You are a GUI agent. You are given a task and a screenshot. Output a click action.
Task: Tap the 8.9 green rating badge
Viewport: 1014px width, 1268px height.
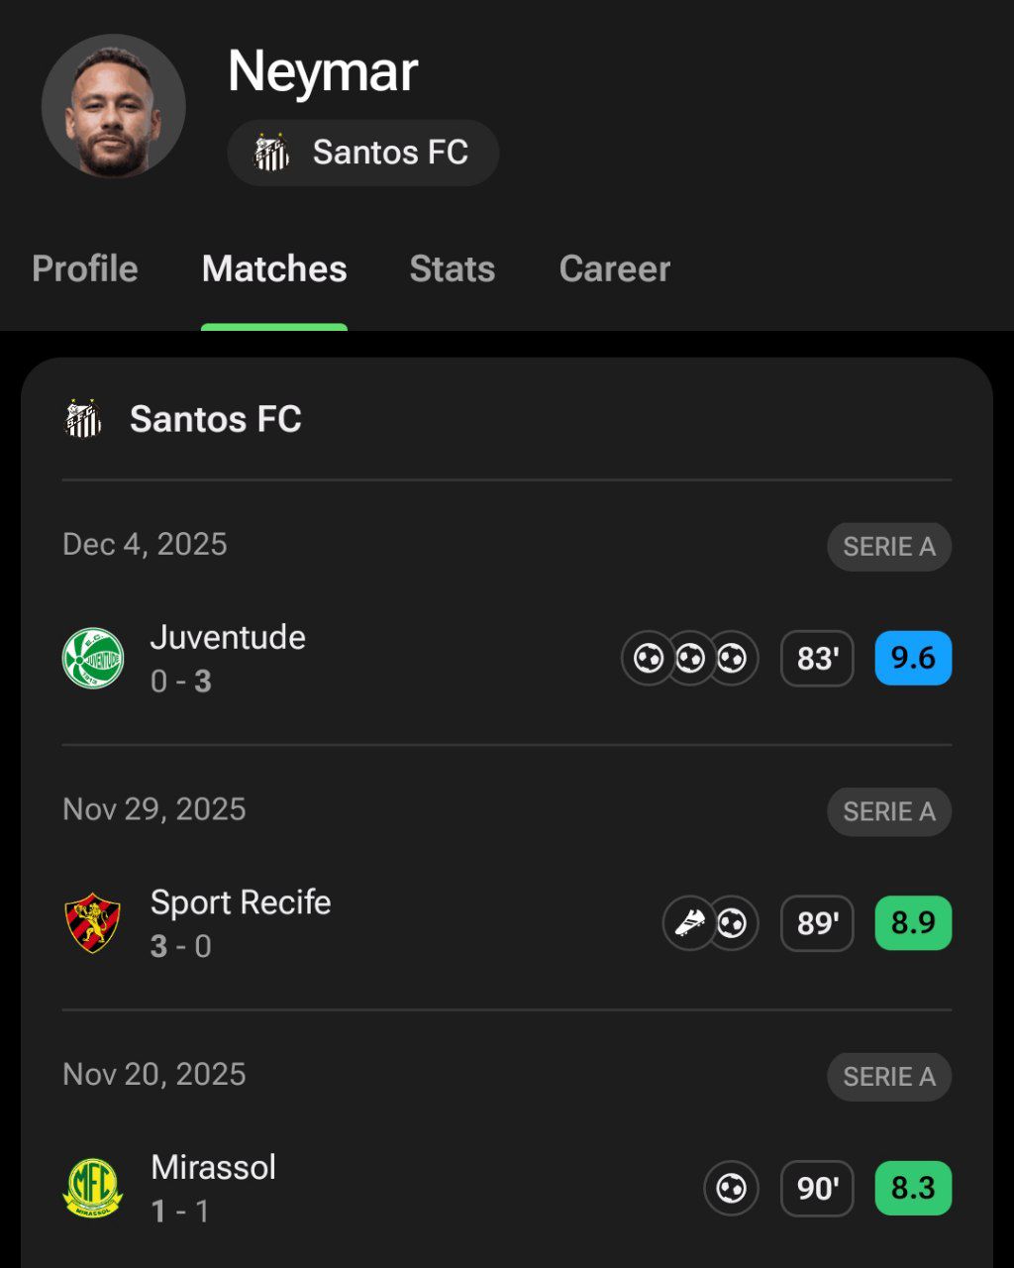click(x=913, y=923)
